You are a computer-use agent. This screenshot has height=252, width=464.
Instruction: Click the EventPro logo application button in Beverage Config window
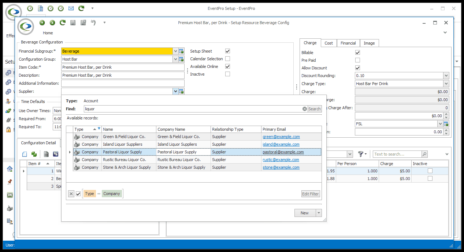25,26
